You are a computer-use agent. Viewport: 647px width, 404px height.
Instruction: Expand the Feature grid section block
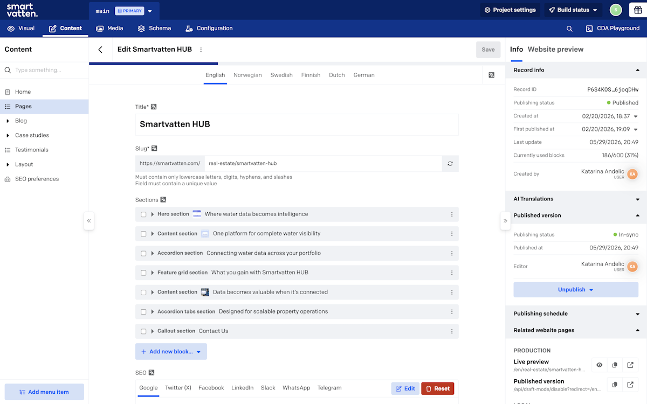[x=153, y=273]
